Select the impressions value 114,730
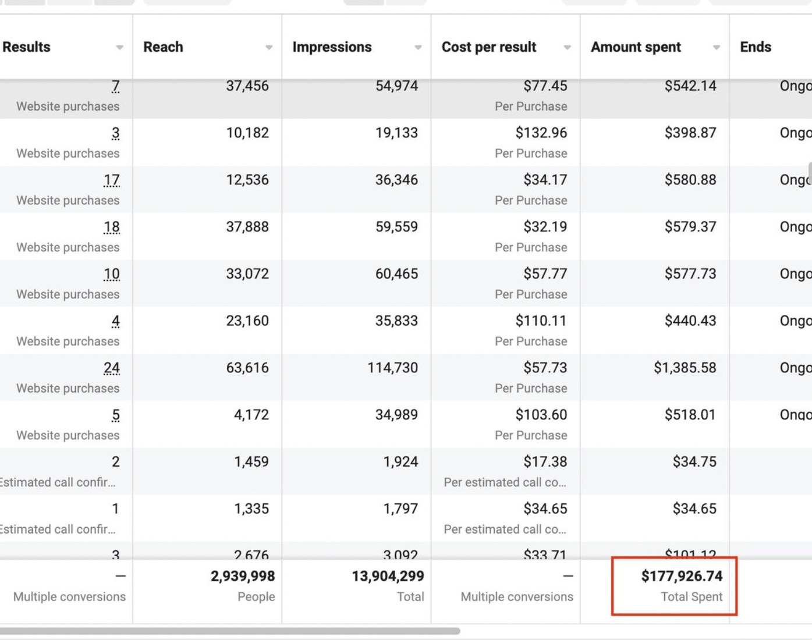The width and height of the screenshot is (812, 640). tap(393, 368)
